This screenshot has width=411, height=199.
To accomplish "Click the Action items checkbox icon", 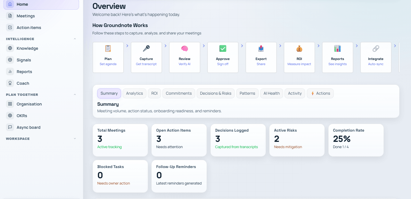I will 10,28.
